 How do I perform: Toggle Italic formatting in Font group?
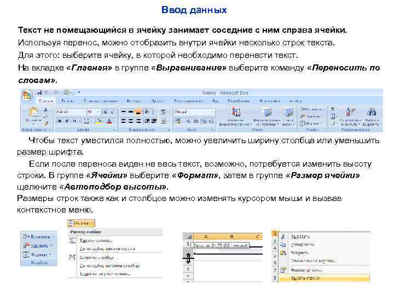67,121
